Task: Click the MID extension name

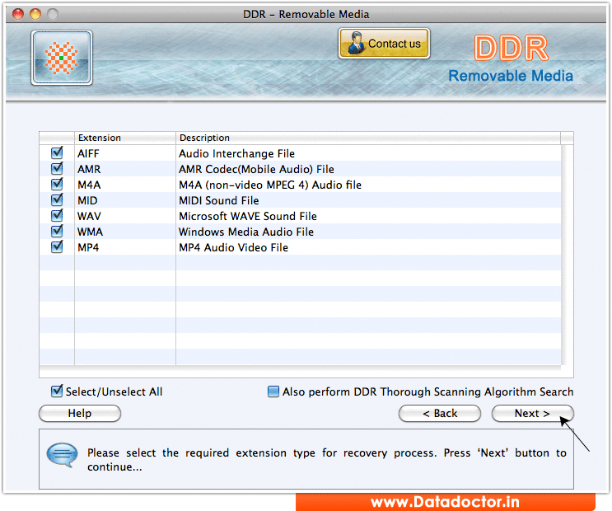Action: pyautogui.click(x=87, y=200)
